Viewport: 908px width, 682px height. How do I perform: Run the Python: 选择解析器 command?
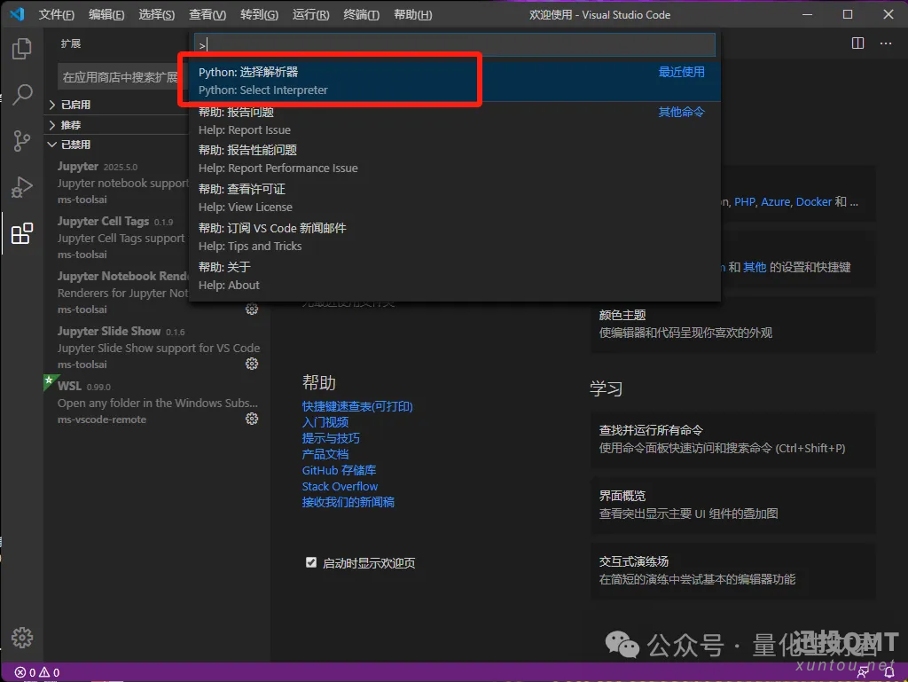point(455,81)
